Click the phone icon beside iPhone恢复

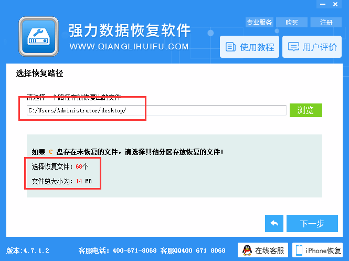[299, 250]
